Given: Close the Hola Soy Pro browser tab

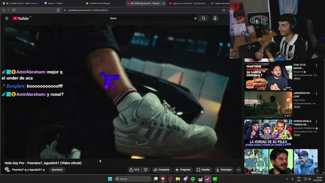Looking at the screenshot, I should (x=164, y=3).
